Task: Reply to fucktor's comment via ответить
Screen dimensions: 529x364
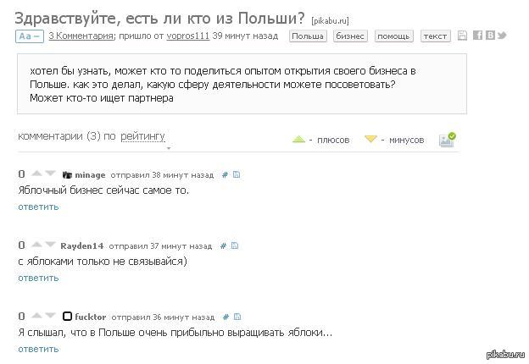Action: [x=38, y=348]
